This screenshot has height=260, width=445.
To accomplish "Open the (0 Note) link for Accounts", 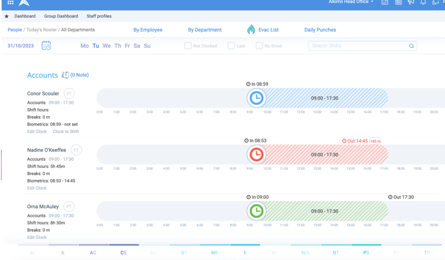I will coord(80,75).
